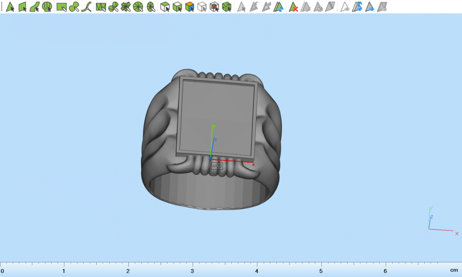
Task: Choose the surface selection tool
Action: click(x=35, y=7)
